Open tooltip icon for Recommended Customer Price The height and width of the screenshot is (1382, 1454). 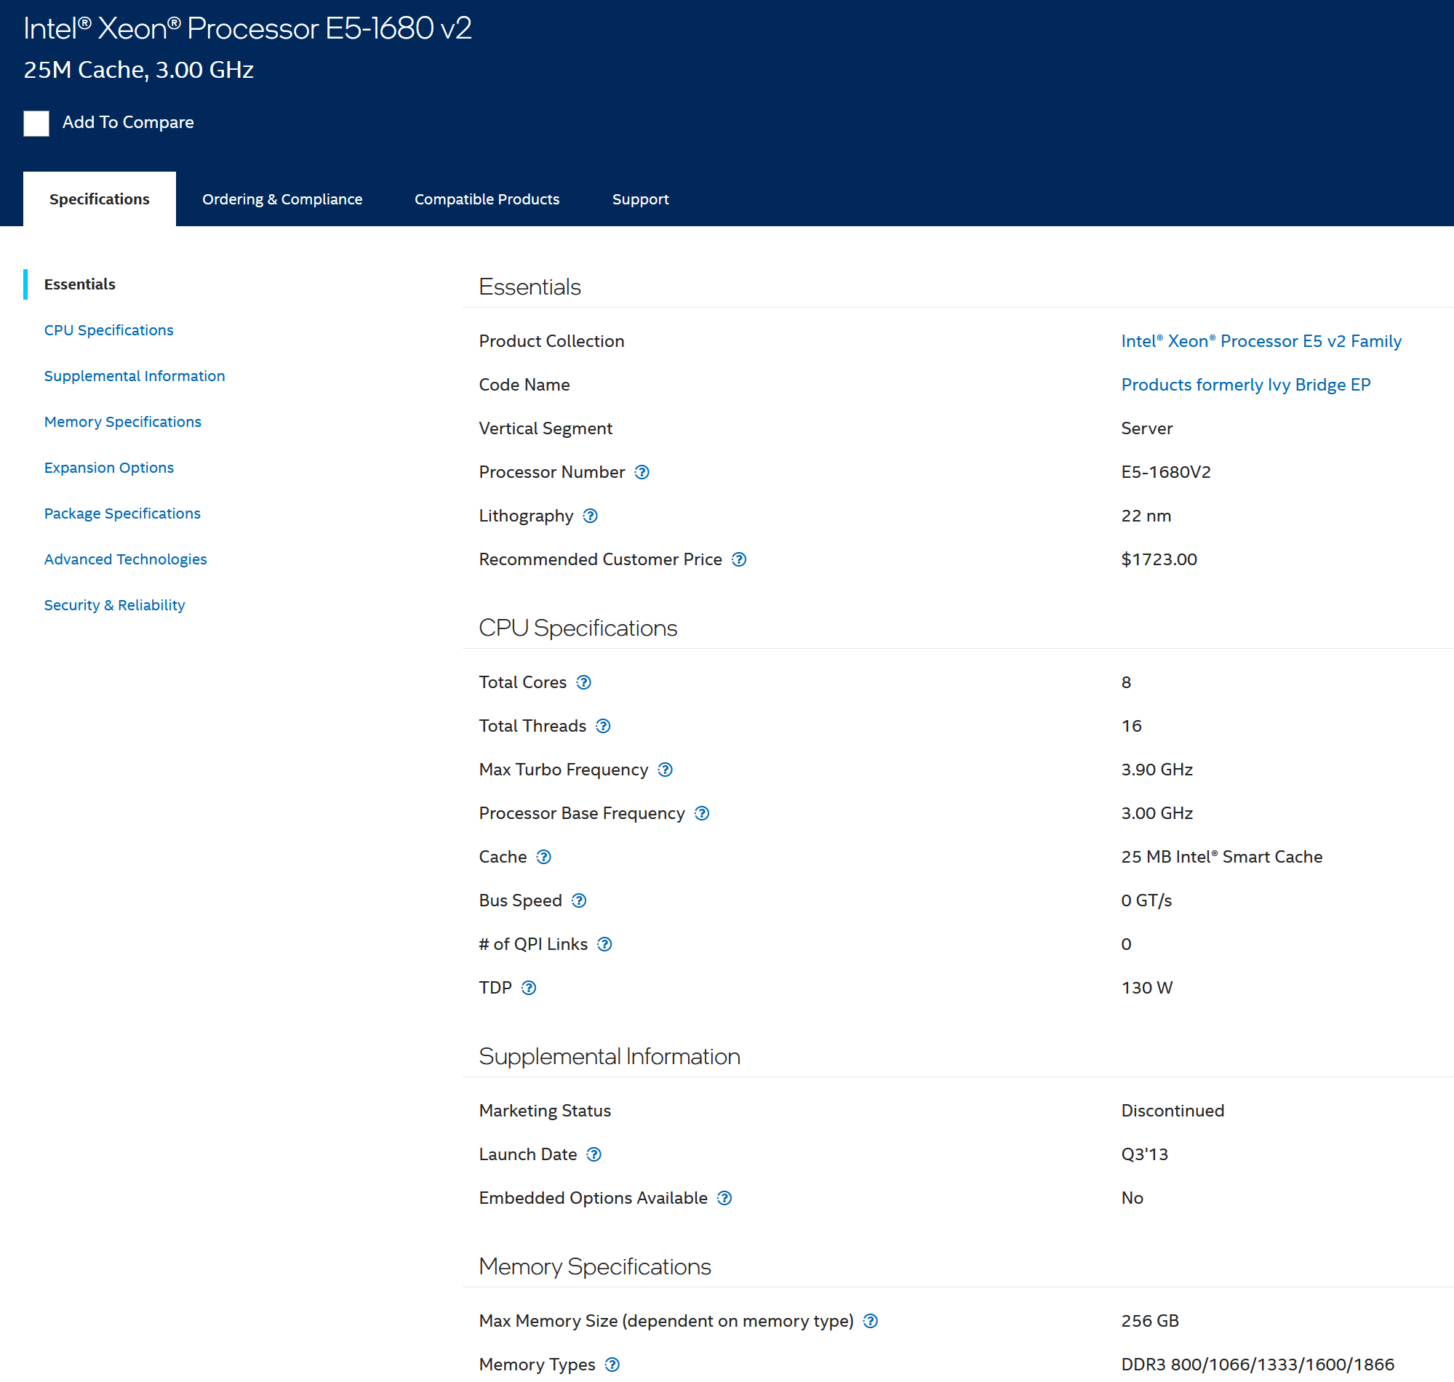[739, 559]
